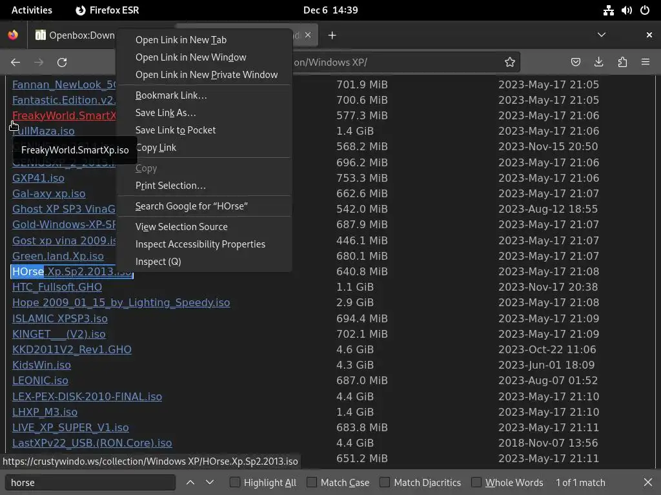
Task: Click the 1 of 1 match status text
Action: point(580,482)
